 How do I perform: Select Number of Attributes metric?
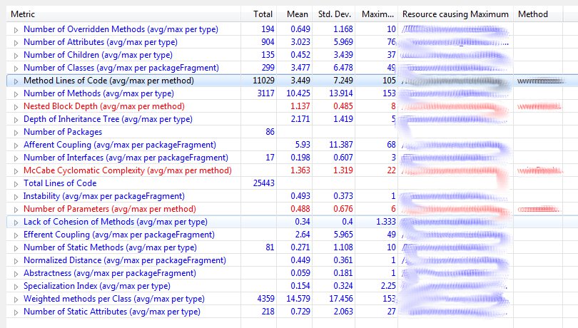tap(101, 42)
